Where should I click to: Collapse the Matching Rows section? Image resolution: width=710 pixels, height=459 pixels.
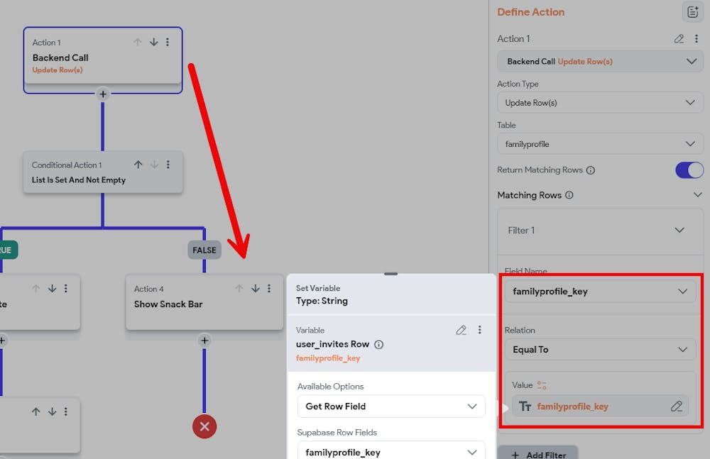(697, 194)
